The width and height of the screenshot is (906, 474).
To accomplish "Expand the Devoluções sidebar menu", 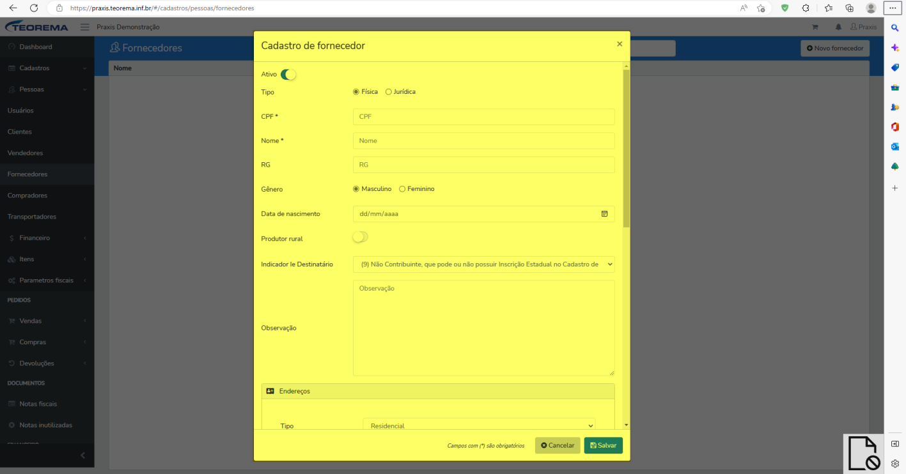I will 47,363.
